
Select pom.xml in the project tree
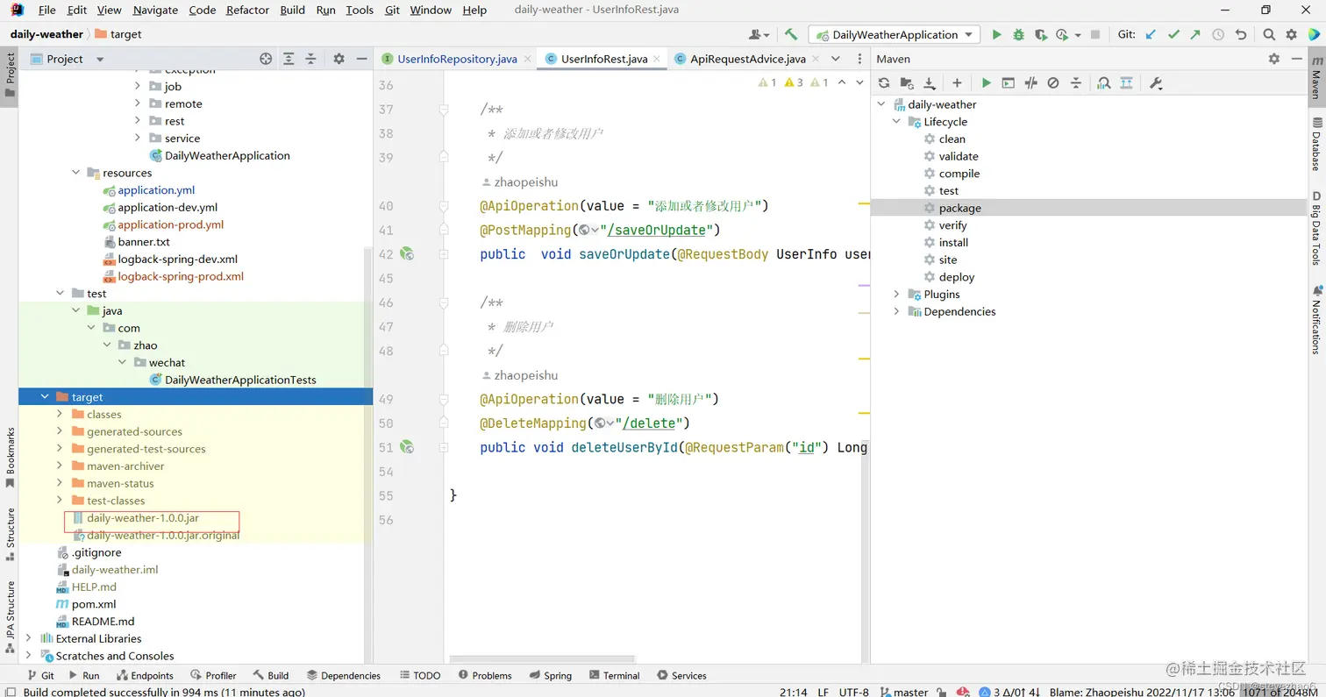94,604
